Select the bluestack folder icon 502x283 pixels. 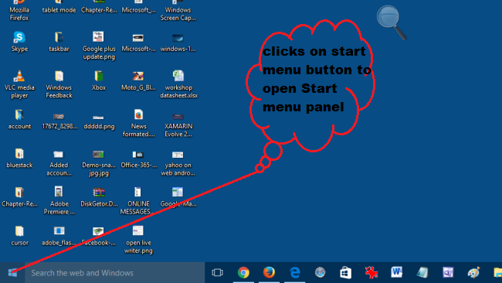[19, 159]
